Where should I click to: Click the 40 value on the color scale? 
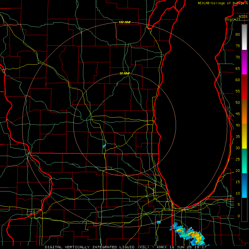click(x=238, y=125)
